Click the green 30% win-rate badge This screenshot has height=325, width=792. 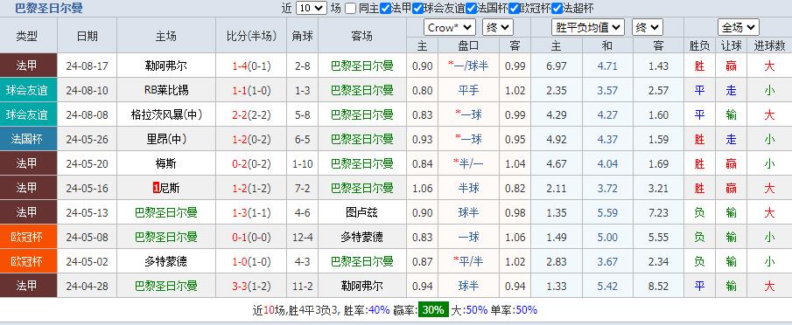433,310
